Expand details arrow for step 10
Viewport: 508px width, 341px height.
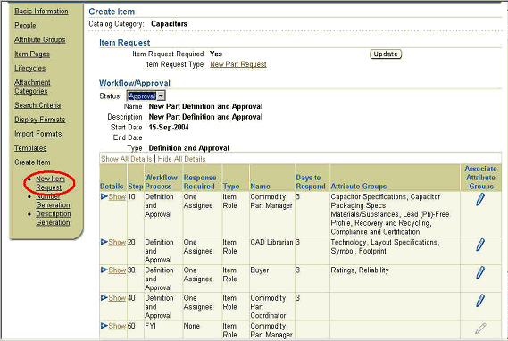tap(104, 196)
